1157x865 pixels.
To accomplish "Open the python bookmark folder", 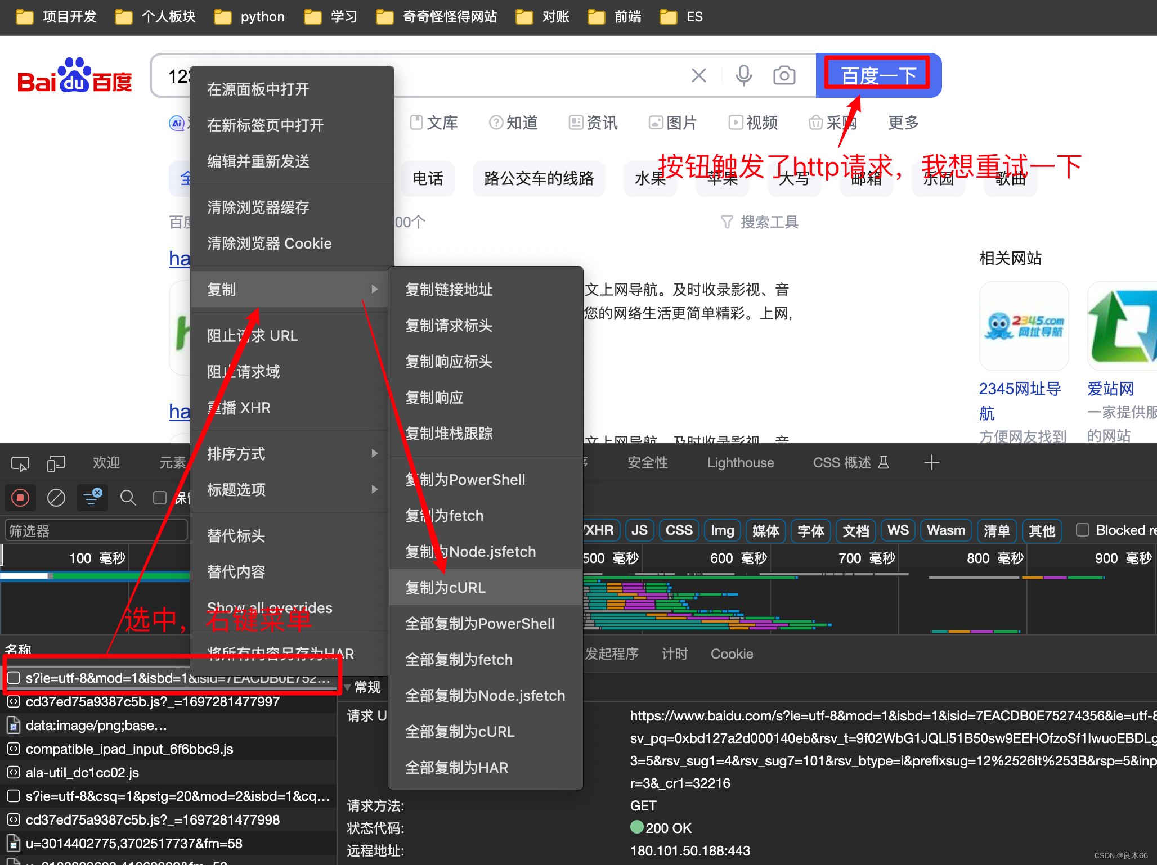I will (x=249, y=17).
